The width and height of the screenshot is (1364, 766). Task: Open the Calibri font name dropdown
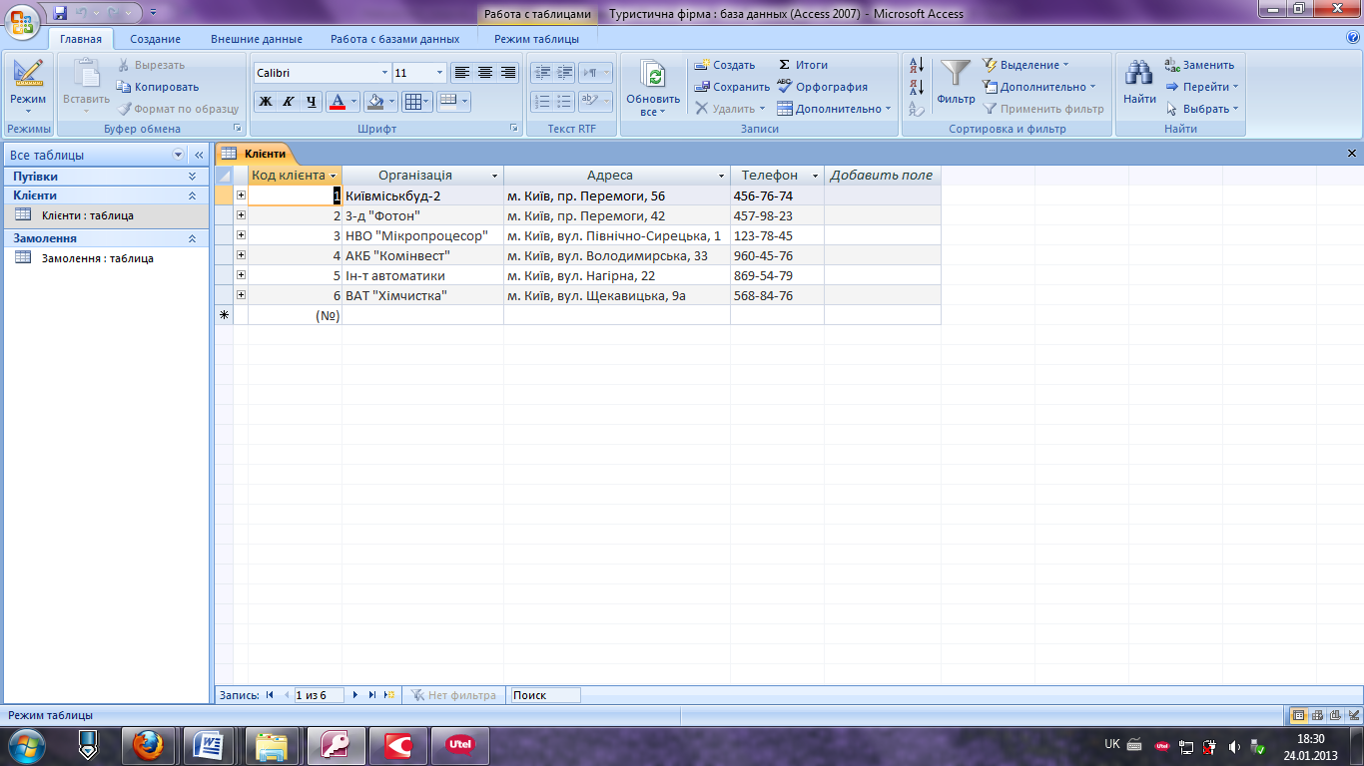(x=385, y=73)
